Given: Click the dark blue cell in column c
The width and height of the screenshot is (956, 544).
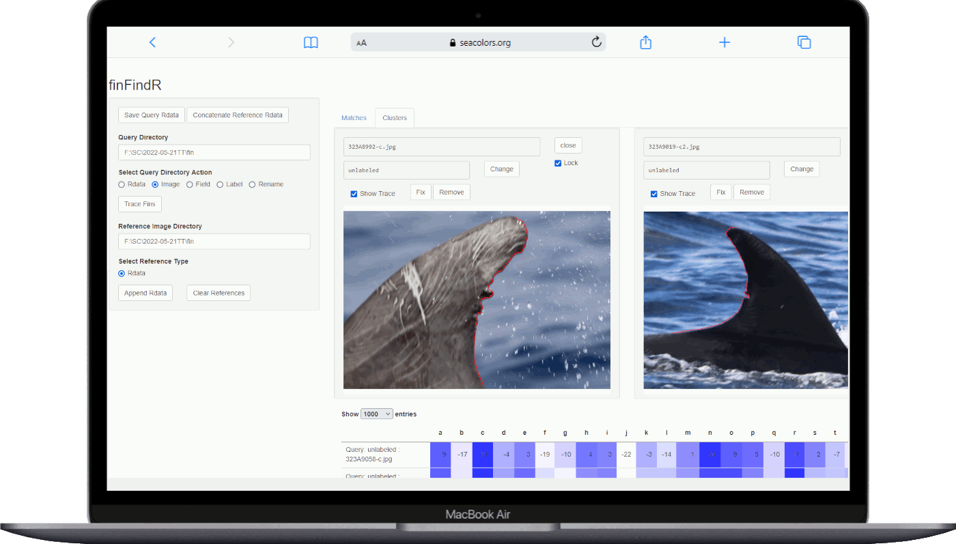Looking at the screenshot, I should pyautogui.click(x=482, y=455).
